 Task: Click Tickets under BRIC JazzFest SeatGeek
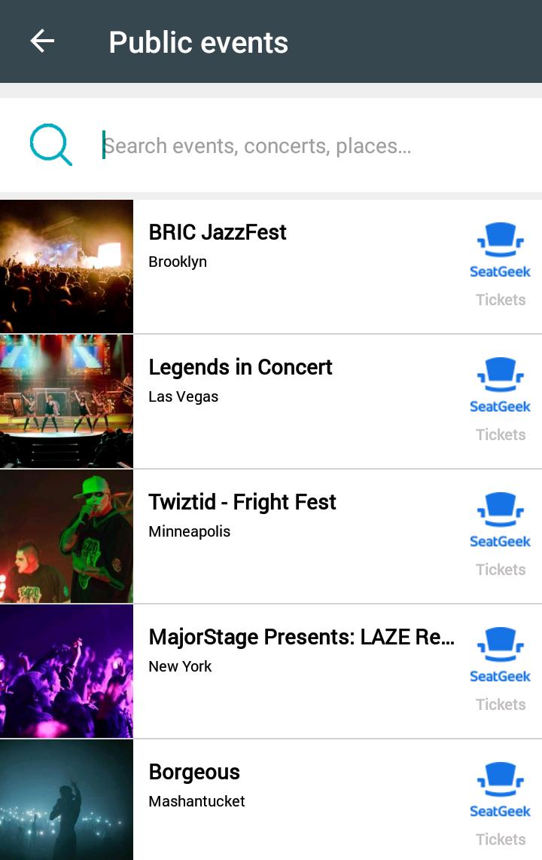tap(501, 300)
